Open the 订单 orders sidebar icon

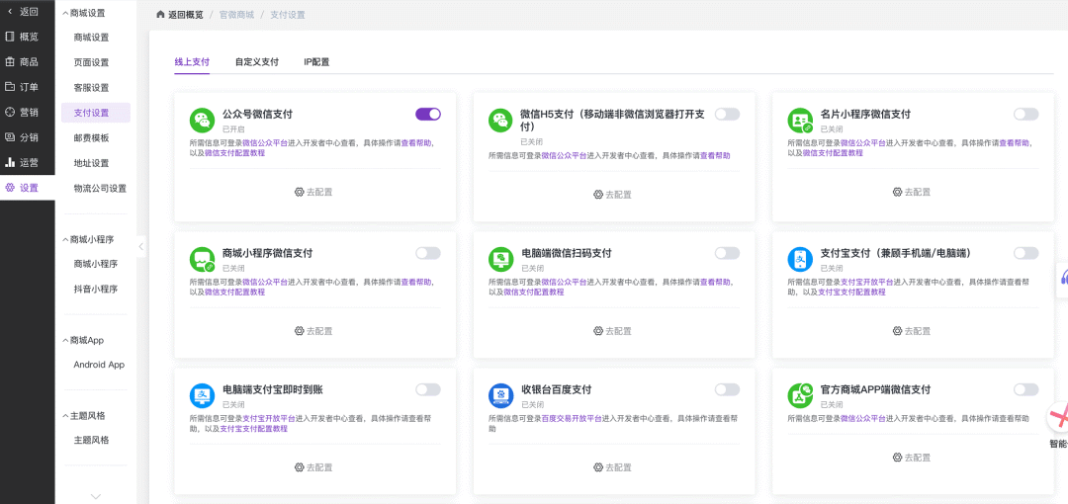click(x=10, y=87)
